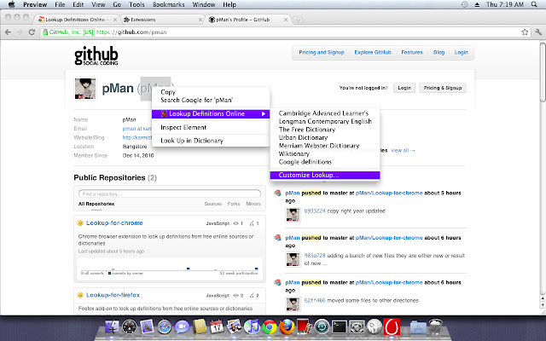
Task: Launch Safari from the Dock
Action: tap(165, 327)
